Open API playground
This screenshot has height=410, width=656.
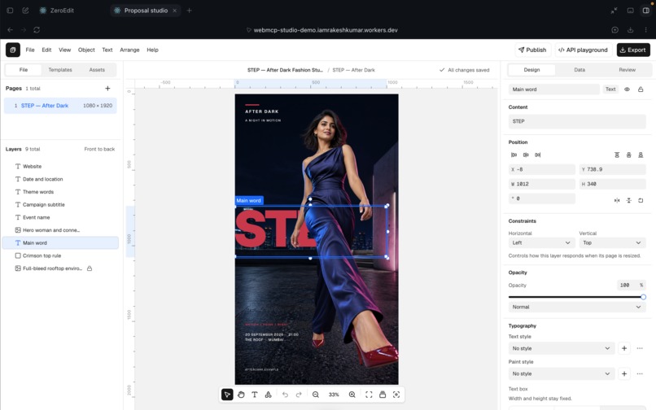pyautogui.click(x=584, y=50)
